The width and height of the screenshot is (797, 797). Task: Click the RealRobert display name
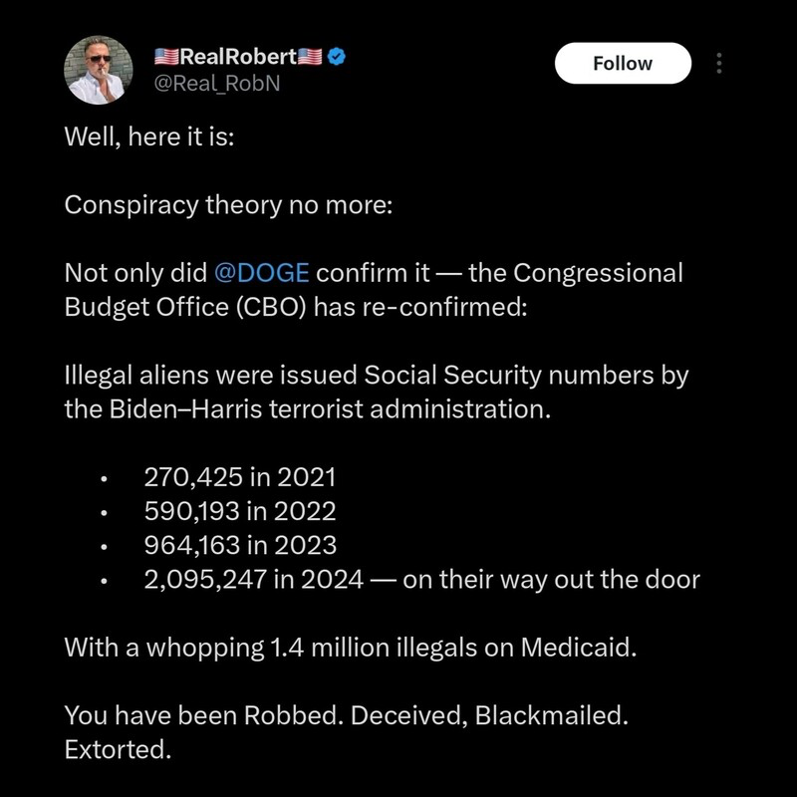pyautogui.click(x=239, y=57)
